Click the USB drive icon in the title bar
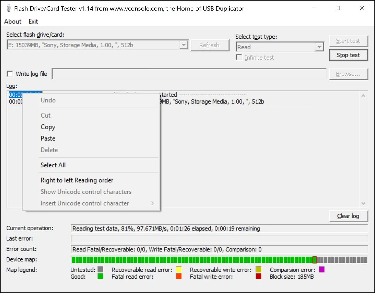The image size is (375, 293). 8,8
